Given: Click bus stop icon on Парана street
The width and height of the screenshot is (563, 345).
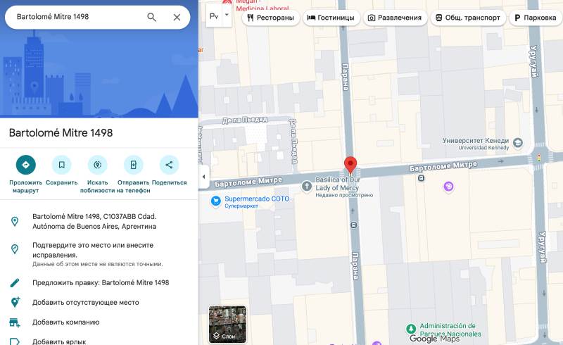Looking at the screenshot, I should pos(354,225).
